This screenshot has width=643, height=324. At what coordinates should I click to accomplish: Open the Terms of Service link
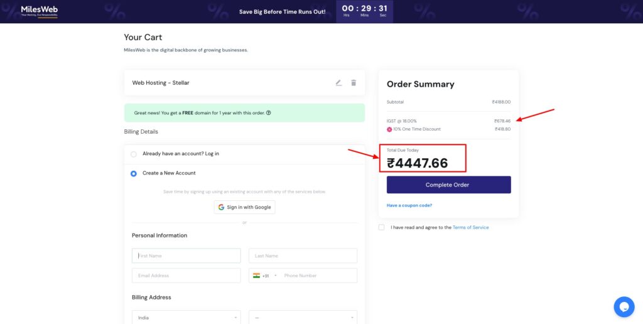point(470,227)
